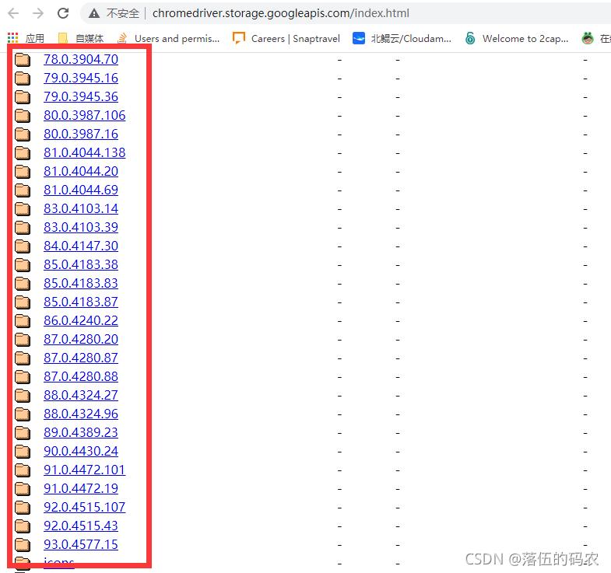Open folder link 85.0.4183.87
Viewport: 611px width, 573px height.
coord(81,302)
